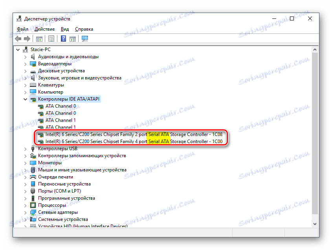
Task: Select the 4 port Serial ATA Controller 1C00
Action: (x=134, y=142)
